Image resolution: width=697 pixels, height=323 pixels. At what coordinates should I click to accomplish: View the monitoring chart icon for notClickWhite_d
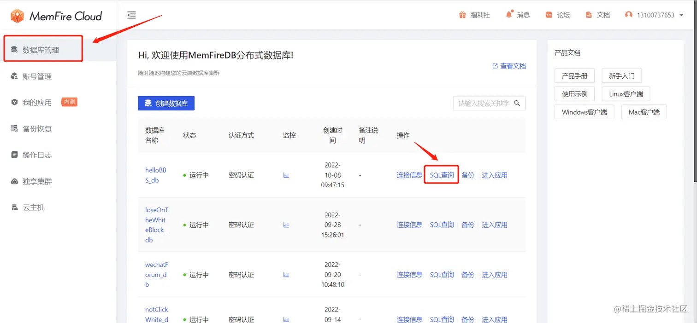tap(286, 319)
